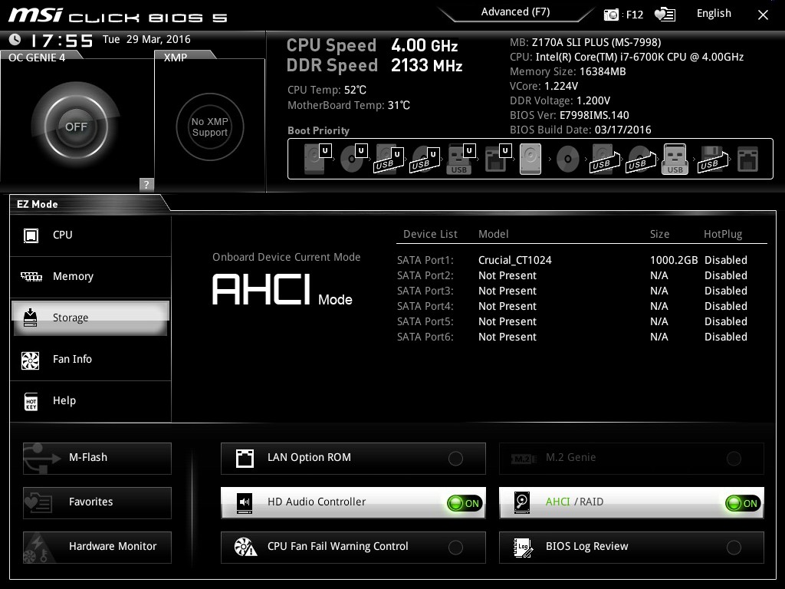Click the LAN Option ROM network icon
The width and height of the screenshot is (785, 589).
[x=245, y=459]
